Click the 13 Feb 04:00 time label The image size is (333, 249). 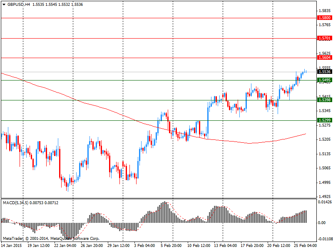click(225, 246)
